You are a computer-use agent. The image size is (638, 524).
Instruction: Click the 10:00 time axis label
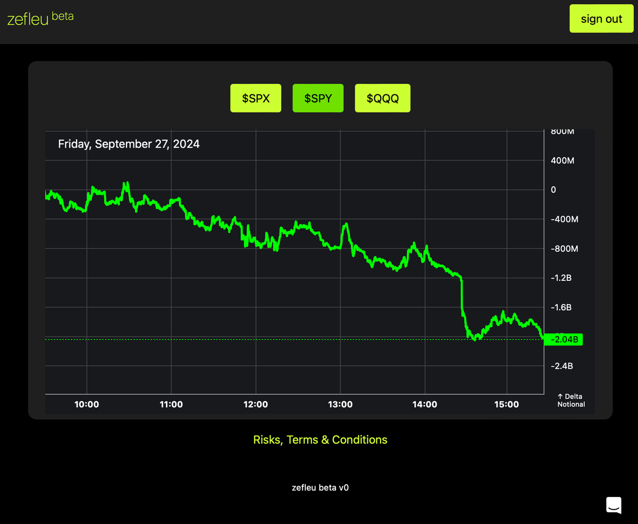[x=87, y=405]
